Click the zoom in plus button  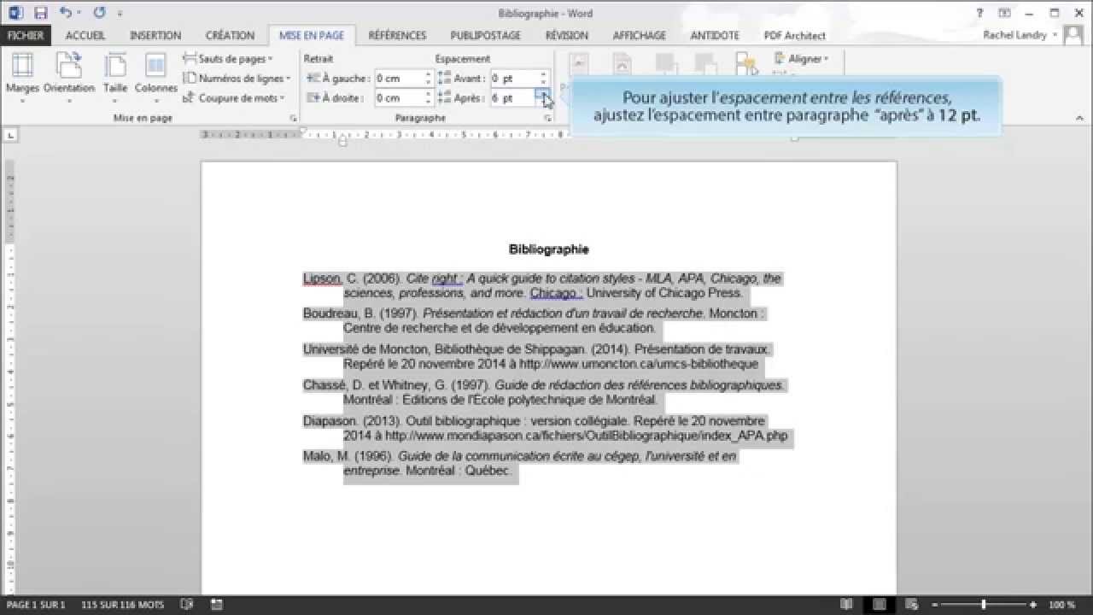click(1033, 605)
